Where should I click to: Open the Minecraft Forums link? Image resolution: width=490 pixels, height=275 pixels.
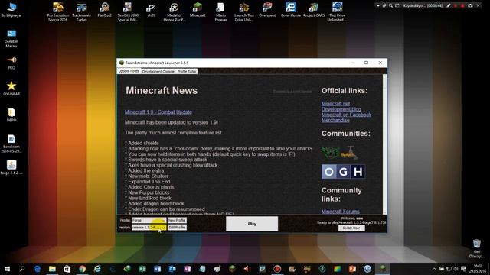coord(340,212)
